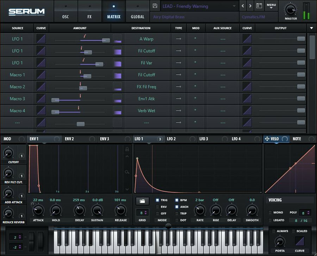Click the envelope zoom magnifier icon
This screenshot has height=256, width=317.
coord(127,172)
